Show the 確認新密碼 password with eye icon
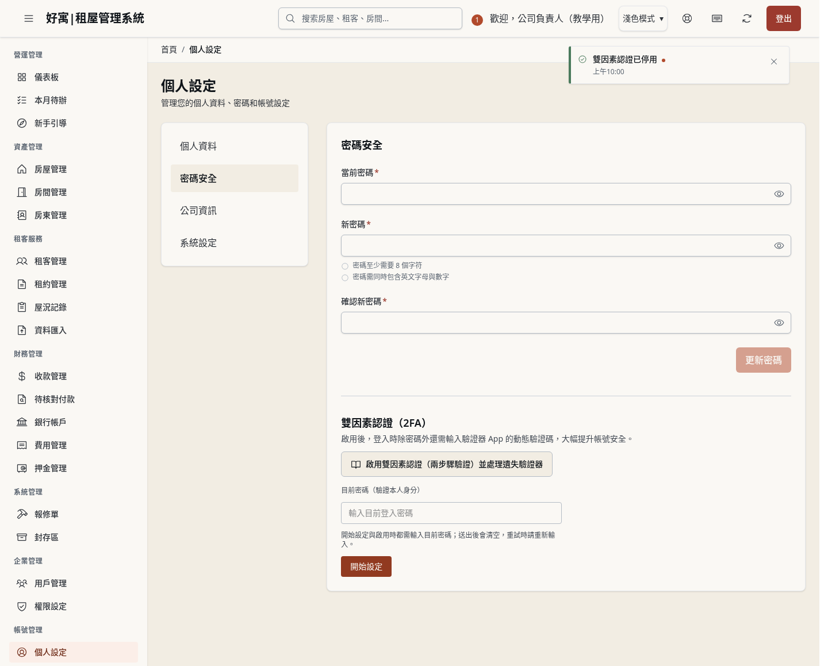This screenshot has width=828, height=666. [779, 323]
